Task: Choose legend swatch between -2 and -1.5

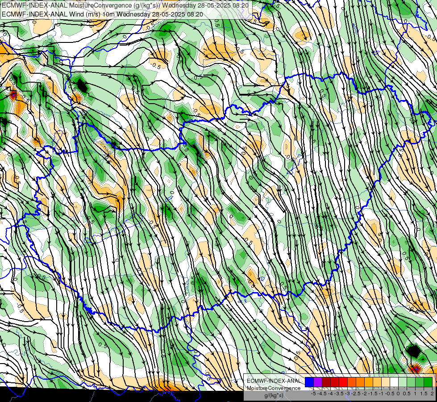Action: (369, 382)
